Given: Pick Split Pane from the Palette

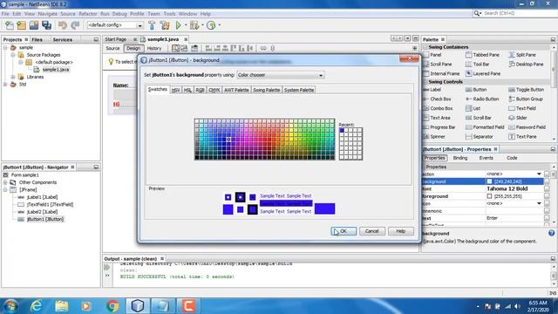Looking at the screenshot, I should coord(522,55).
